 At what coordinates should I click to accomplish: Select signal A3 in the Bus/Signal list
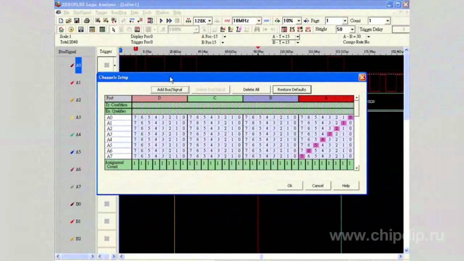point(78,117)
